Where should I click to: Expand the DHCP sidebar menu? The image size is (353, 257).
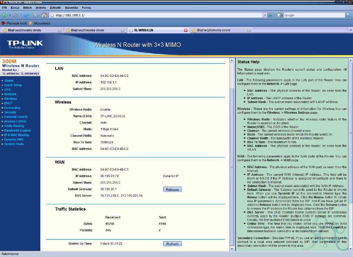click(x=8, y=103)
